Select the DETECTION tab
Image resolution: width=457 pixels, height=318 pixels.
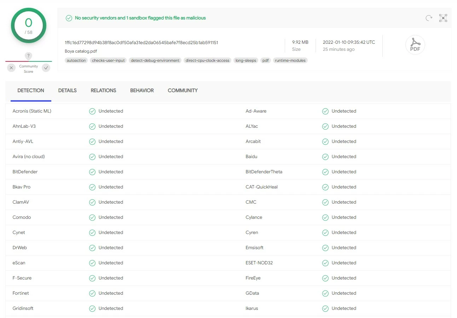[31, 90]
